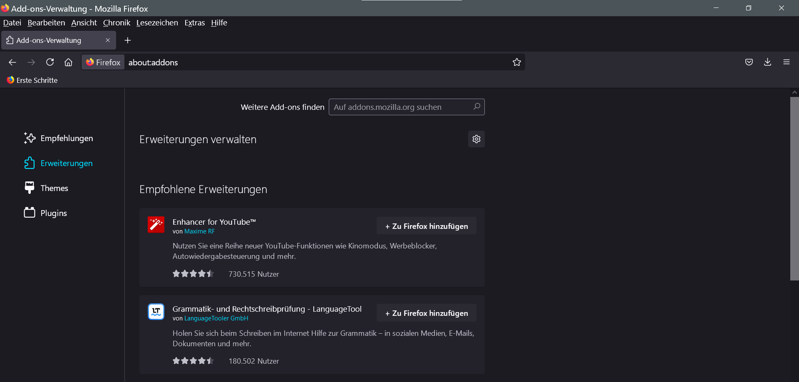
Task: Open a new tab with plus button
Action: pos(128,40)
